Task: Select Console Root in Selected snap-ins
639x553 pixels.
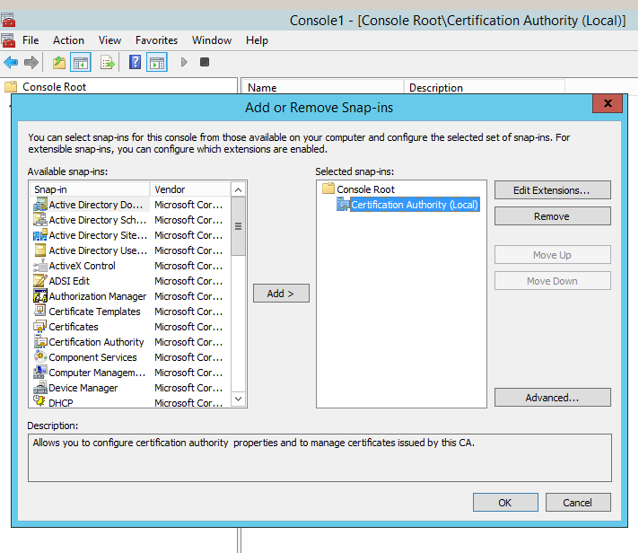Action: tap(365, 189)
